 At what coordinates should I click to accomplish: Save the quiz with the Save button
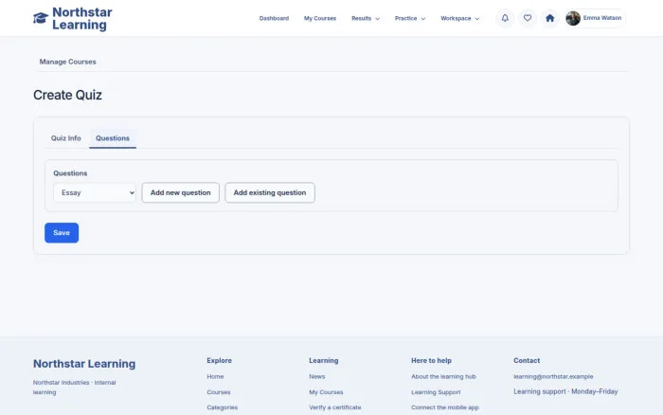coord(62,233)
